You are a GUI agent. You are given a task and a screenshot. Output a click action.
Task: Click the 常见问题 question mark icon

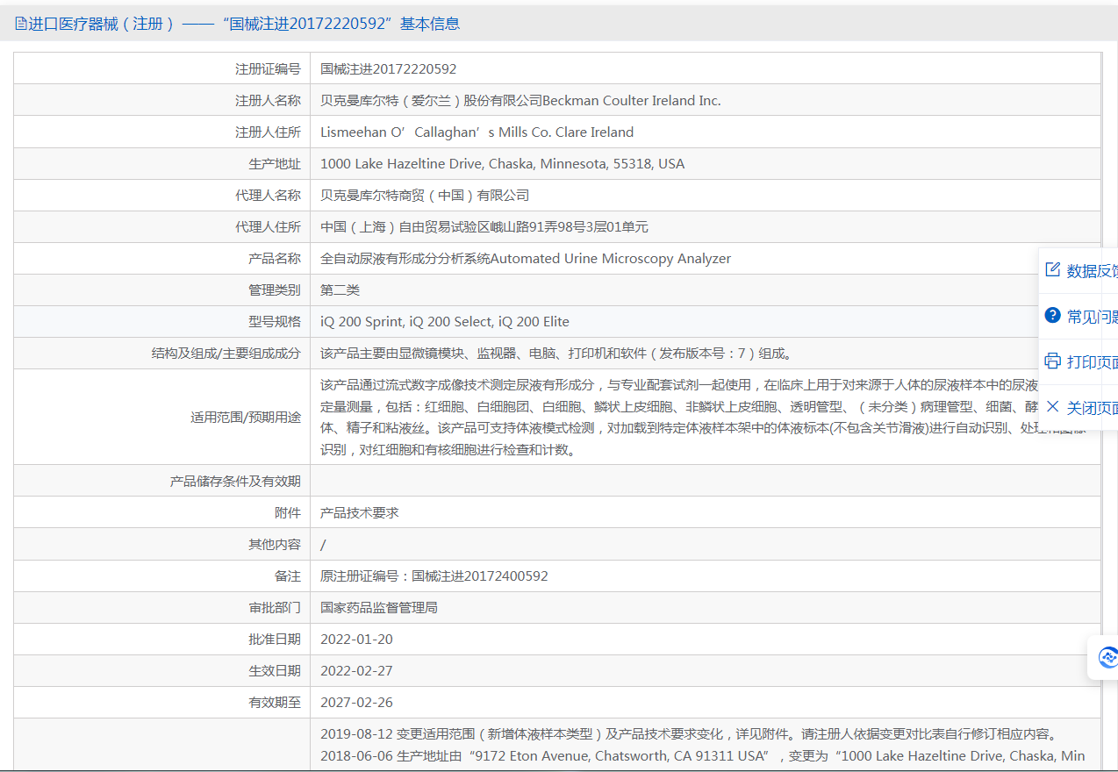pos(1053,316)
